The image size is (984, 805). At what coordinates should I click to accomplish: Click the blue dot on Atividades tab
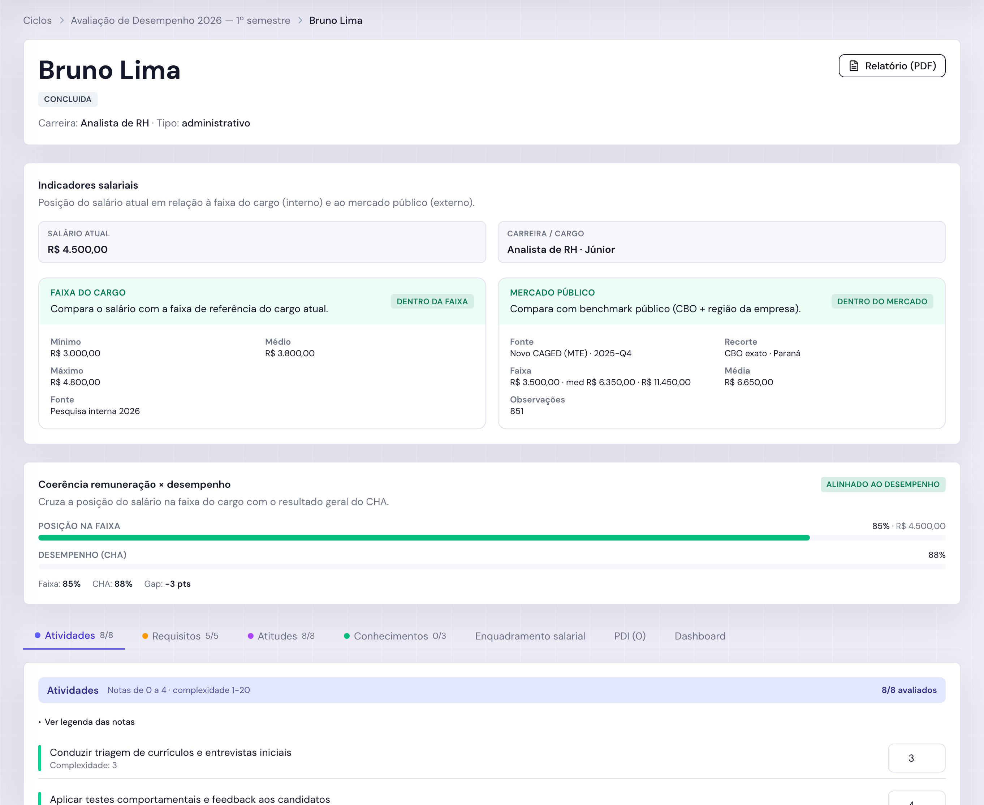[x=38, y=635]
